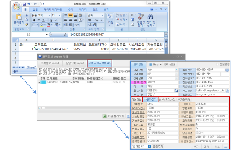Viewport: 240px width, 150px height.
Task: Open the Cell Styles (스타일) dropdown
Action: [x=110, y=20]
